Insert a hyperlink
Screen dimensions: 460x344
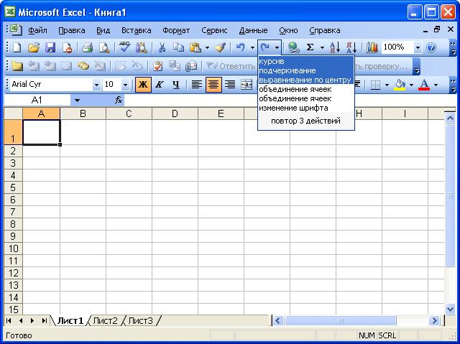293,47
